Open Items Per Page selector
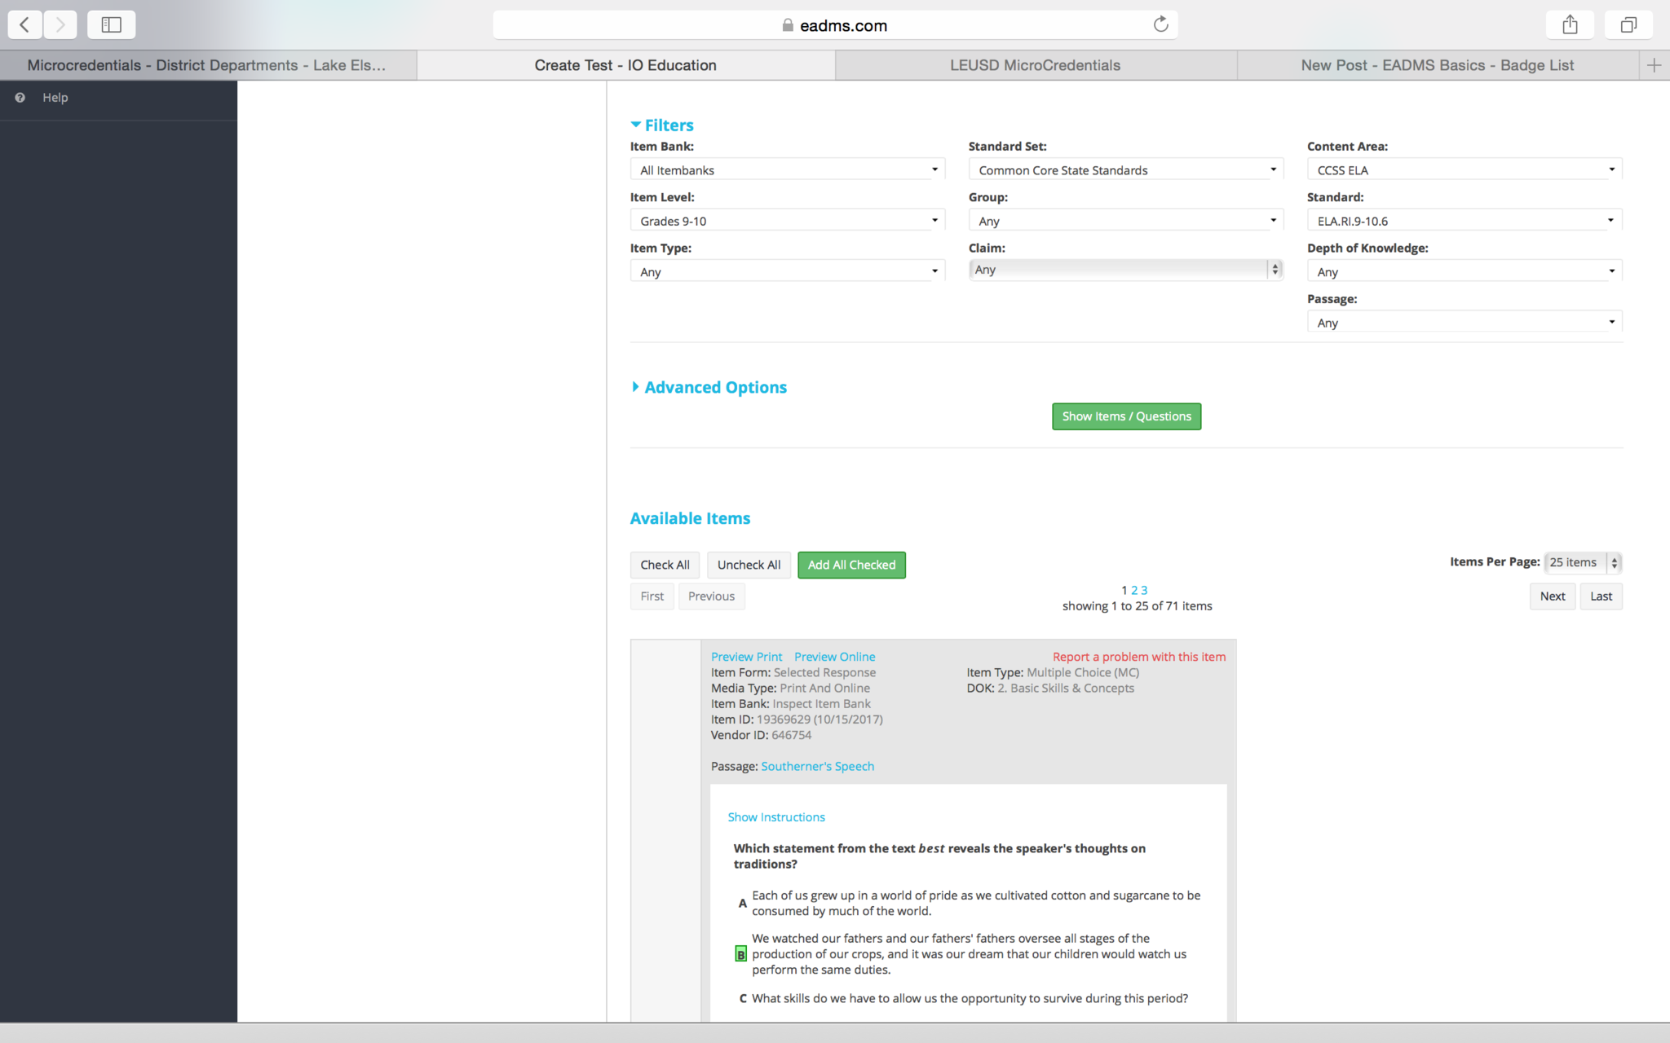The width and height of the screenshot is (1670, 1043). [x=1583, y=562]
